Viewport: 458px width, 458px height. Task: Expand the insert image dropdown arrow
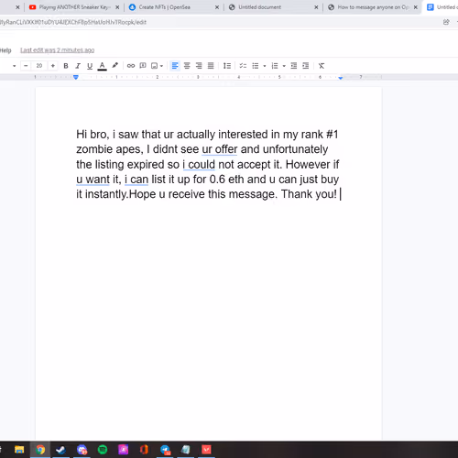161,66
